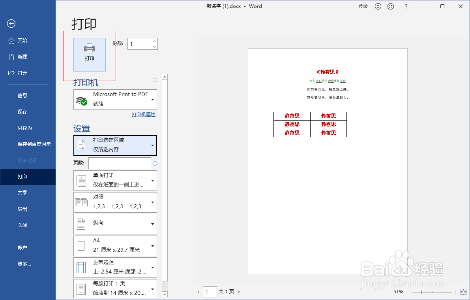Click the smiley face feedback icon
The image size is (470, 300).
pyautogui.click(x=378, y=6)
